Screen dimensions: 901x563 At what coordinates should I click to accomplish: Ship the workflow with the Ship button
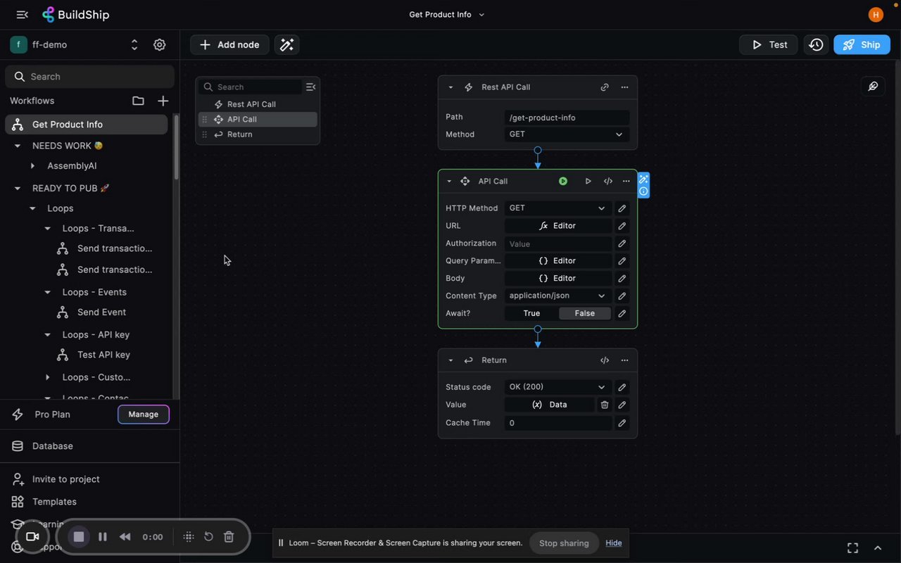[862, 44]
